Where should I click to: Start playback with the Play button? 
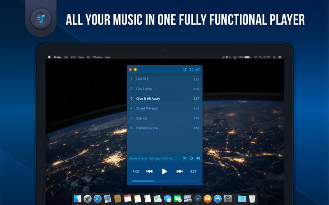(x=164, y=171)
